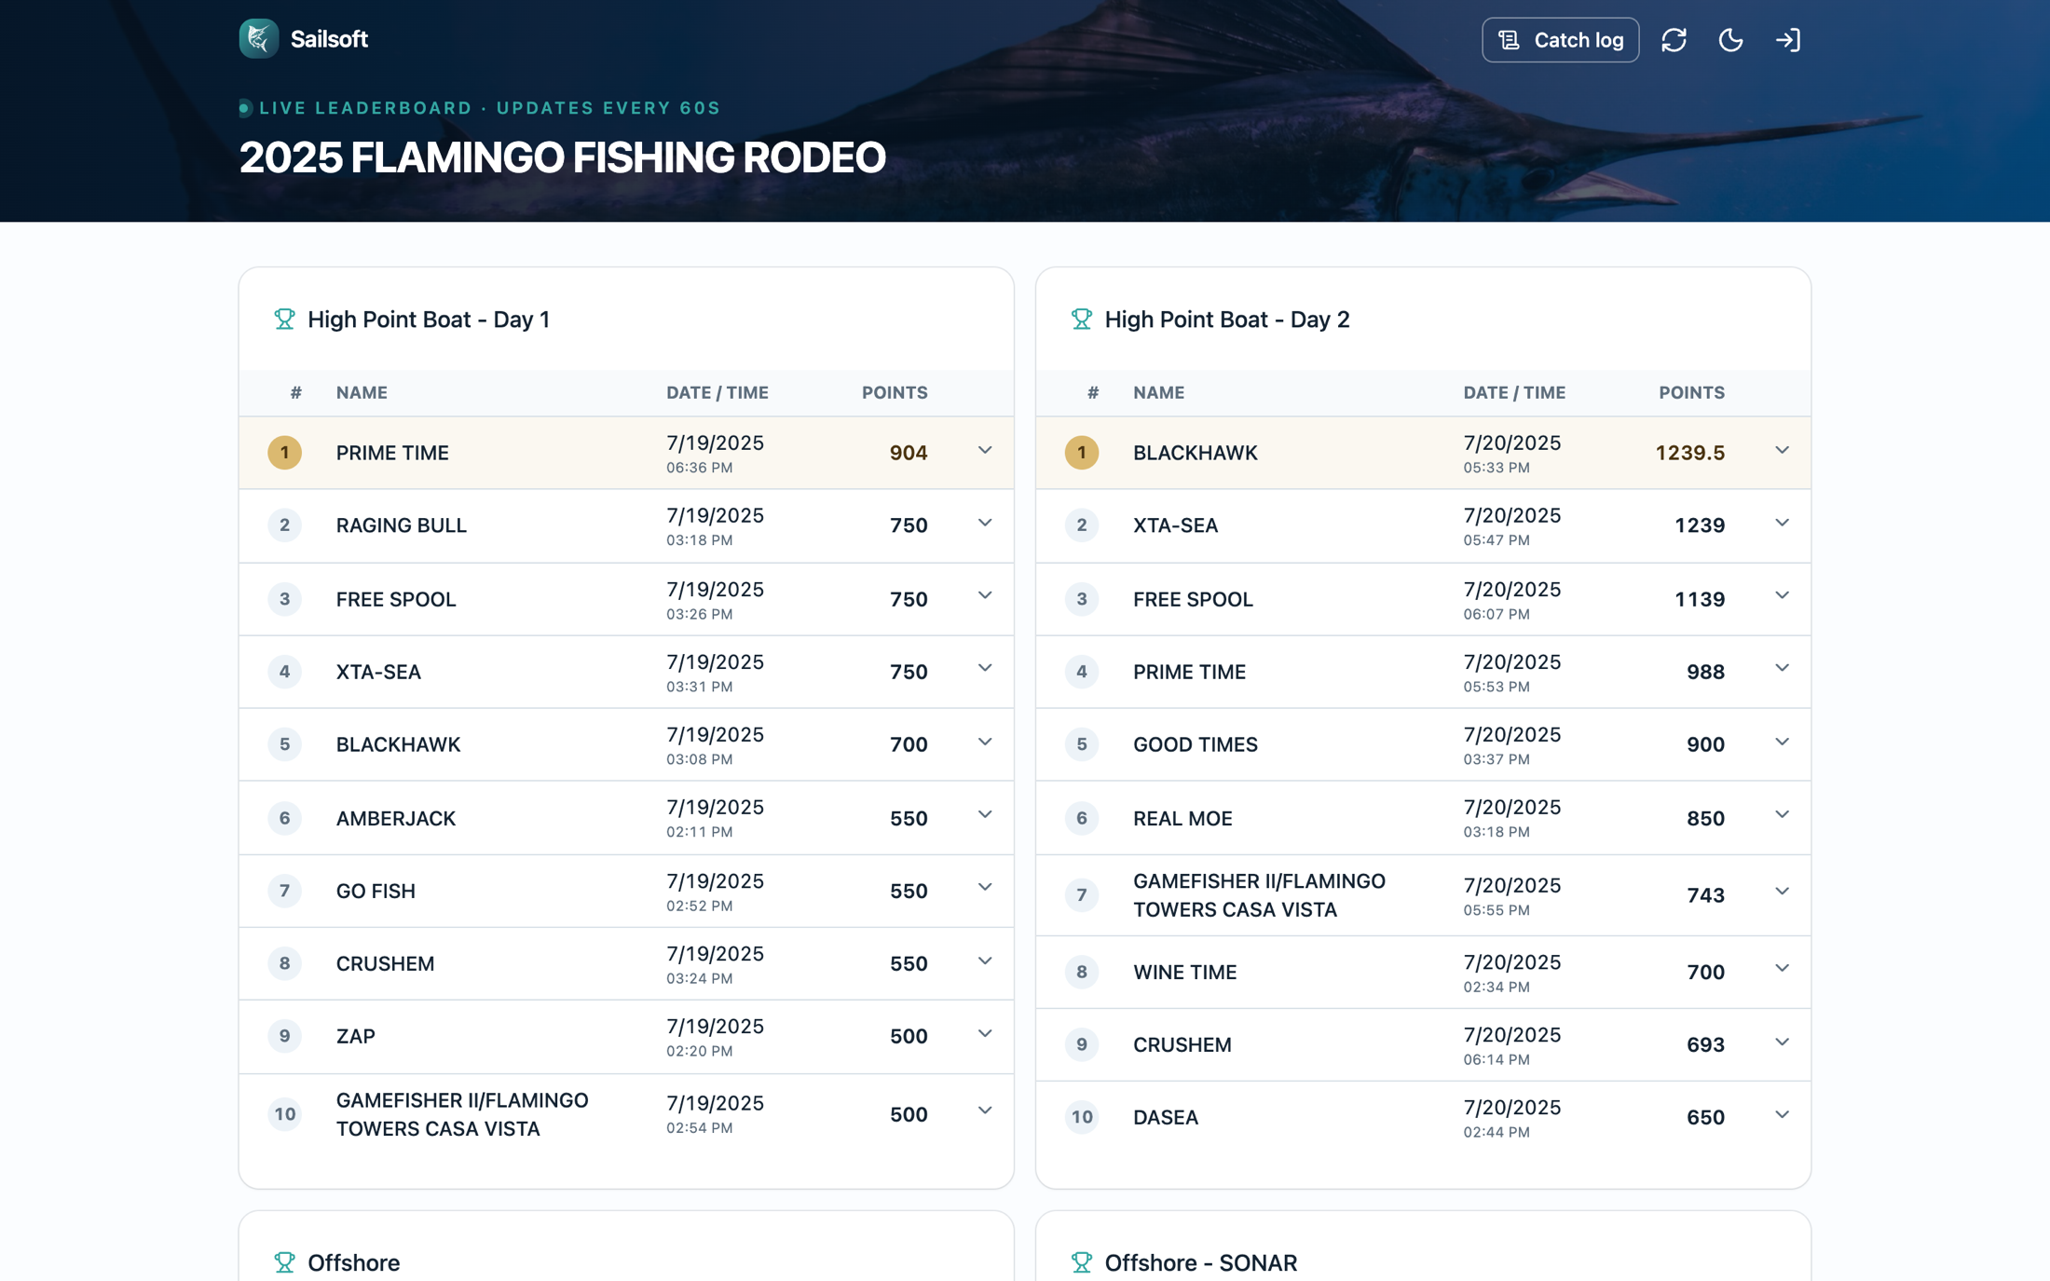Click the Day 2 trophy icon
The height and width of the screenshot is (1281, 2050).
coord(1081,320)
